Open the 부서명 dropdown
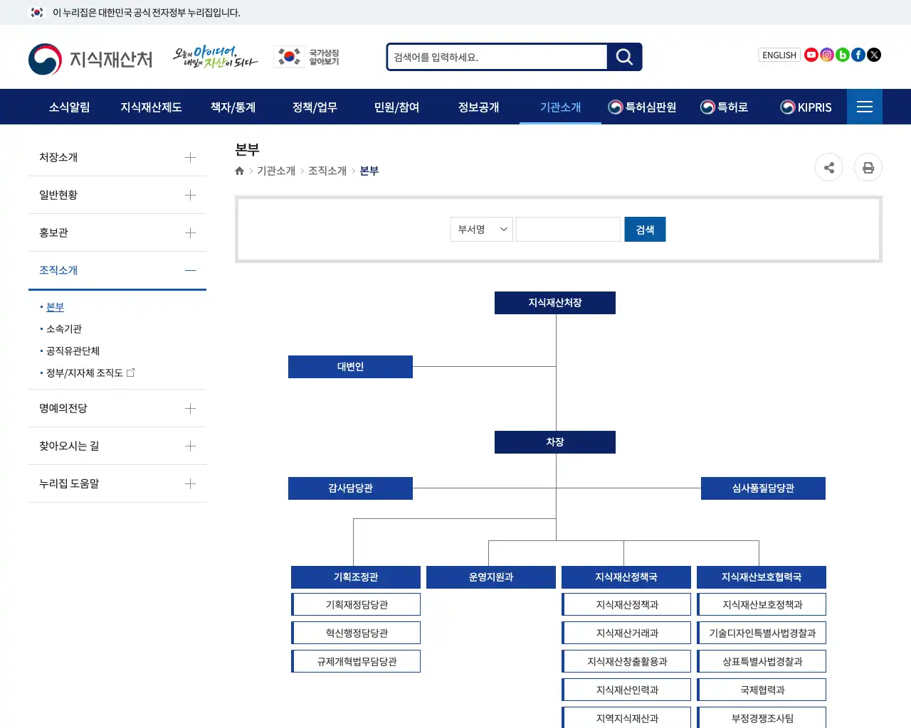Screen dimensions: 911x728 [x=481, y=229]
